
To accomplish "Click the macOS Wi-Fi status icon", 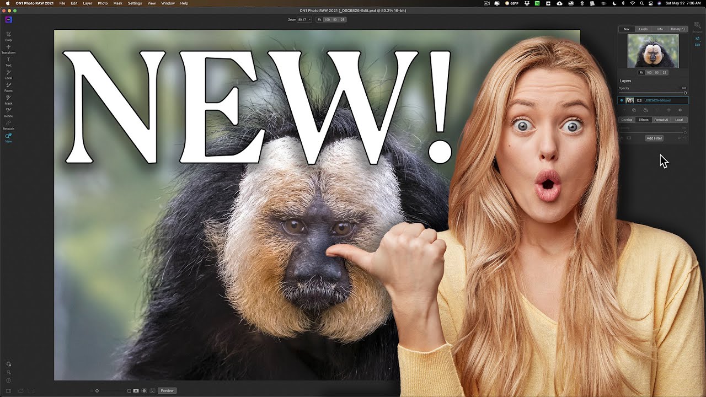I will click(x=633, y=3).
